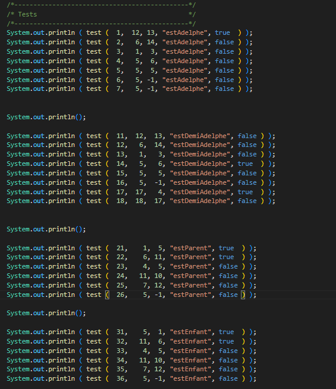This screenshot has width=336, height=389.
Task: Click the "Tests" comment heading
Action: (x=27, y=14)
